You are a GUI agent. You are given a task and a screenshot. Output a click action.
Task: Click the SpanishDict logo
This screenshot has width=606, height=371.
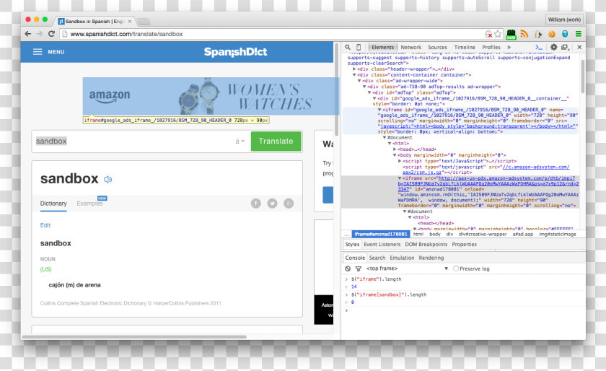tap(235, 52)
